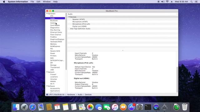Click Devices in the path bar
200x112 pixels.
point(88,95)
